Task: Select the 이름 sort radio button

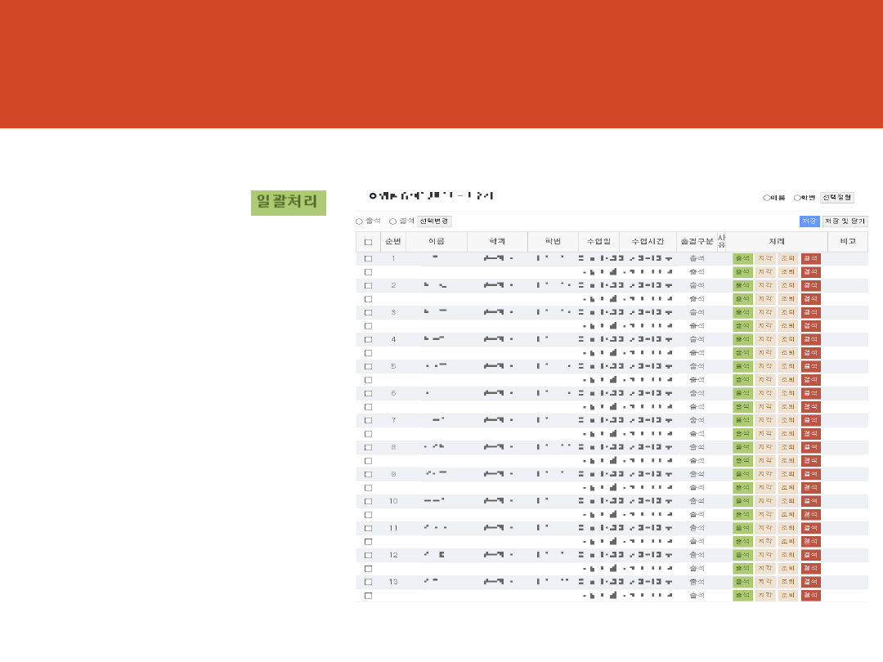Action: (x=766, y=198)
